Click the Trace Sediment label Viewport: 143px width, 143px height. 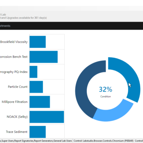pos(17,132)
